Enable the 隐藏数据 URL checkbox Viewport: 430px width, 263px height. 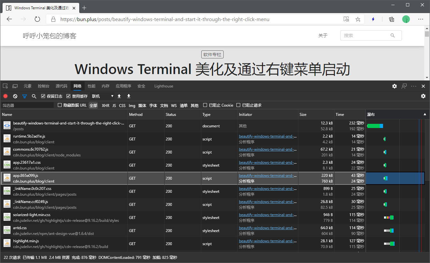coord(60,105)
